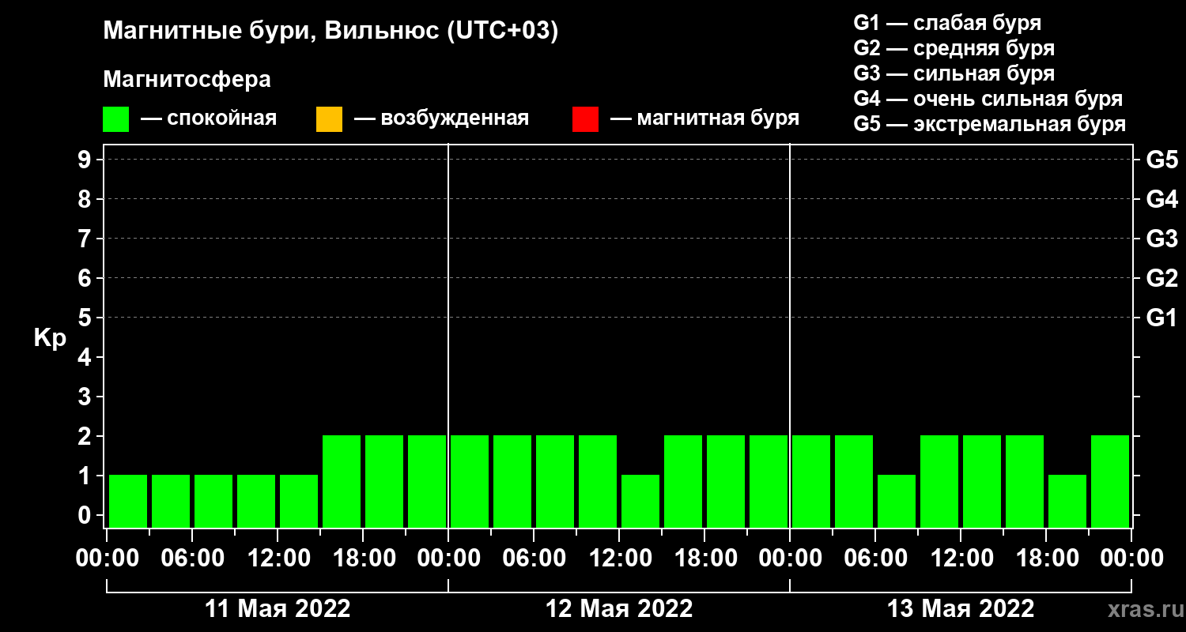
Task: Click the '06:00' tick label for 13 Мая
Action: tap(875, 558)
